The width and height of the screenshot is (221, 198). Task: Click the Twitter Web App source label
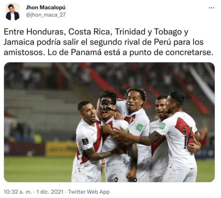click(x=89, y=192)
